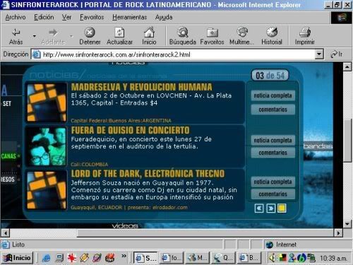Image resolution: width=353 pixels, height=265 pixels.
Task: Click the SET sidebar item
Action: [7, 103]
